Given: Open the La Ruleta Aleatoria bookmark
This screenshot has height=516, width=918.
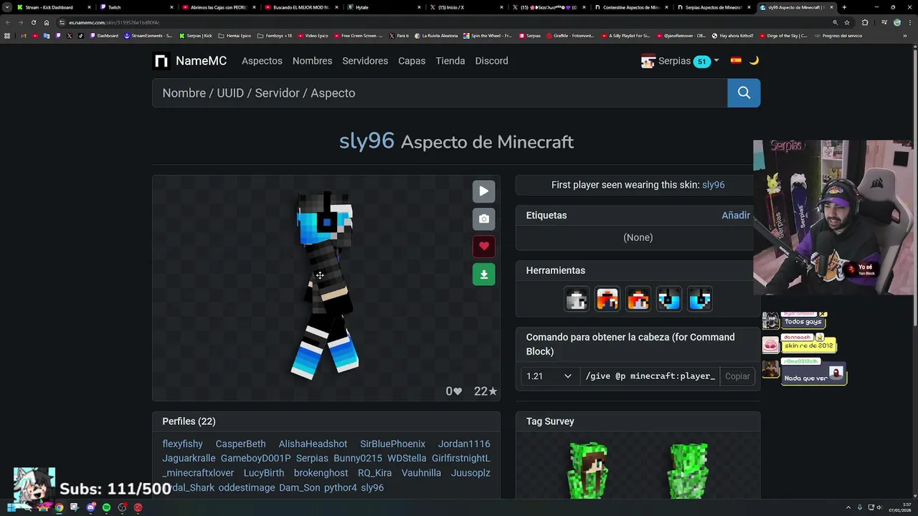Looking at the screenshot, I should tap(435, 35).
